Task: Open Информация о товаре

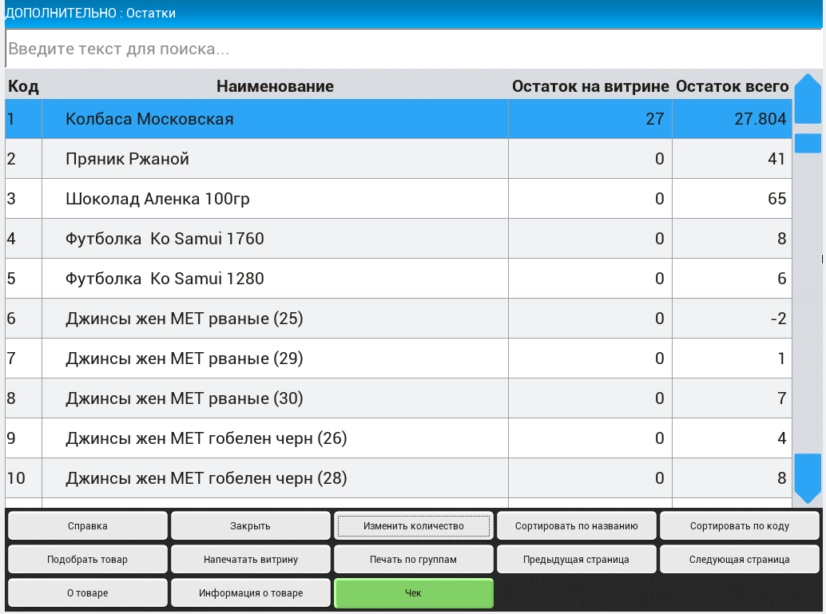Action: (x=250, y=593)
